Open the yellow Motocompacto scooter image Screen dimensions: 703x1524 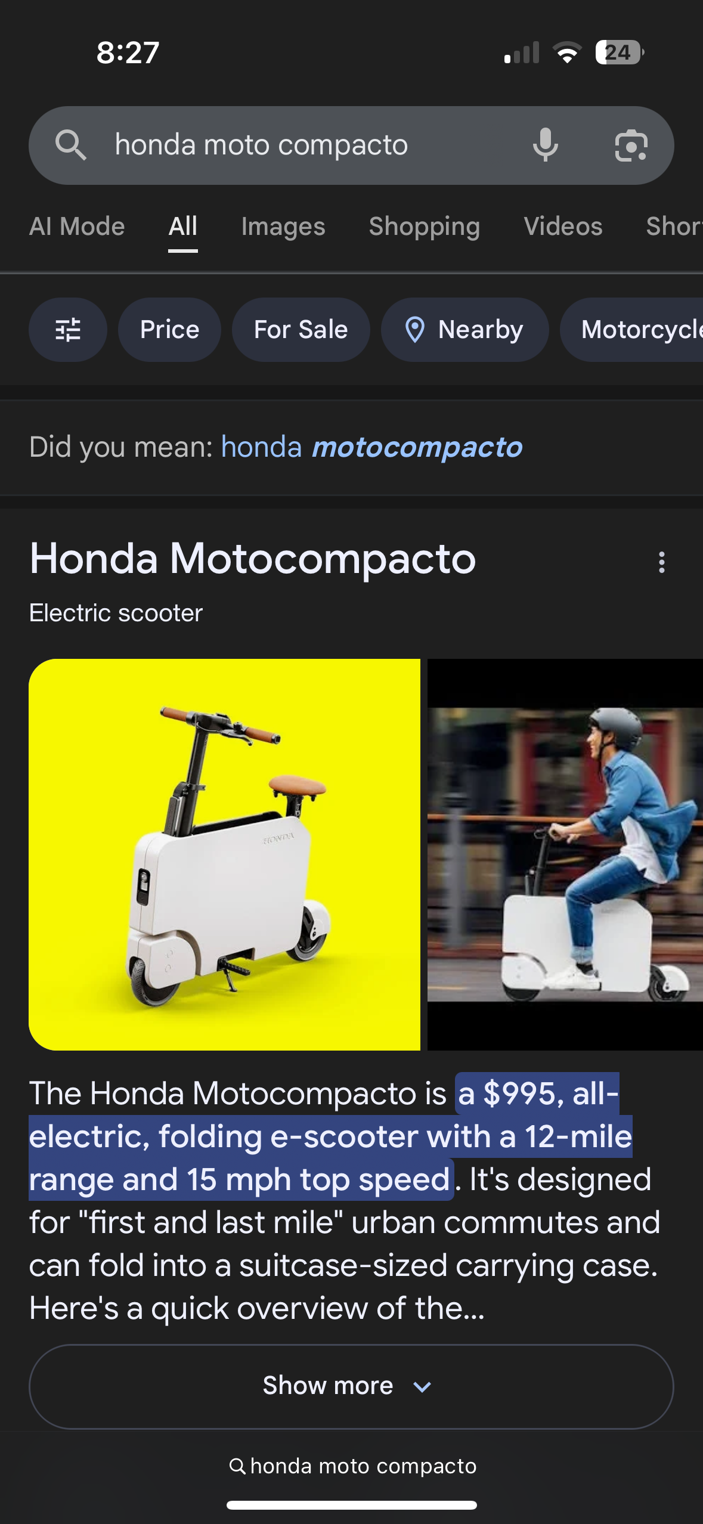224,854
